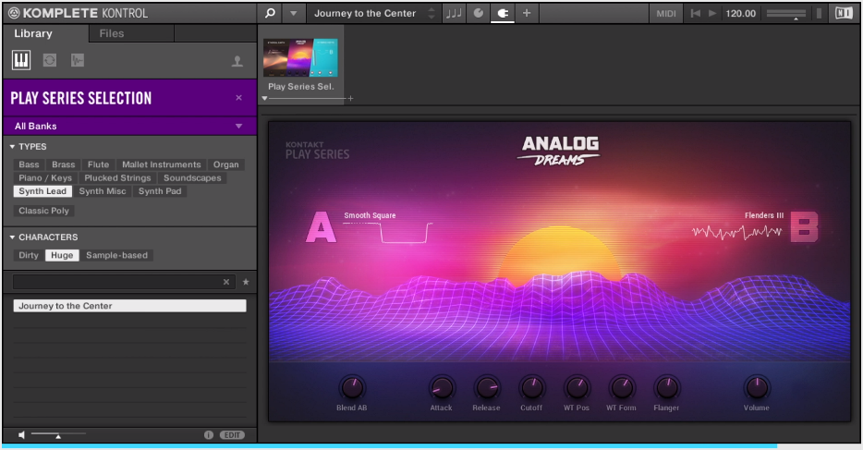Toggle the Organ type tag

click(x=226, y=164)
